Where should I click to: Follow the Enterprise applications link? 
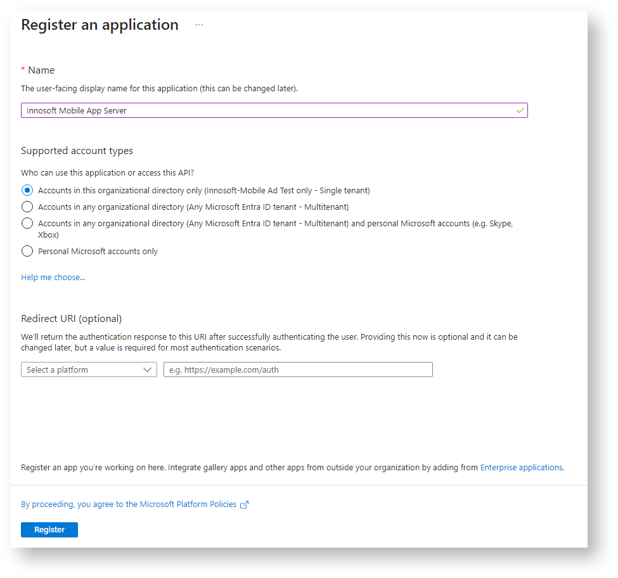(x=521, y=468)
